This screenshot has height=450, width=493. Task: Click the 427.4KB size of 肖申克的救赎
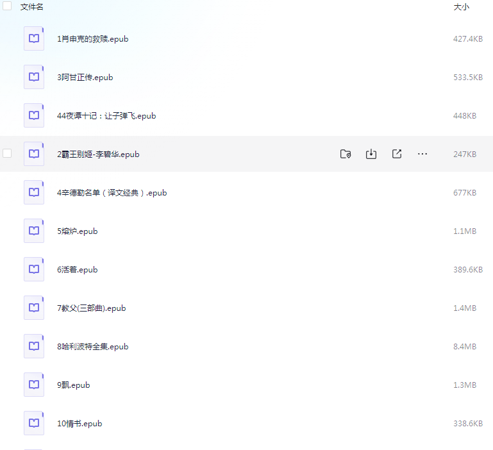coord(467,39)
